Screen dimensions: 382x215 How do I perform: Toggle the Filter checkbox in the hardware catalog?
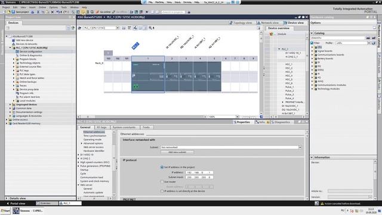click(x=312, y=43)
